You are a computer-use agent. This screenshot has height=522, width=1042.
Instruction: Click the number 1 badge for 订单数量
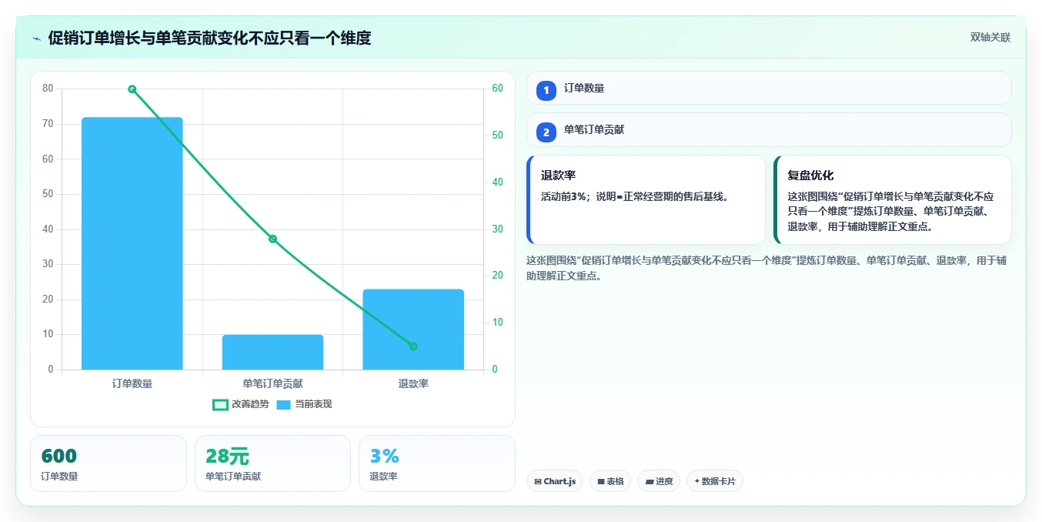pyautogui.click(x=546, y=90)
